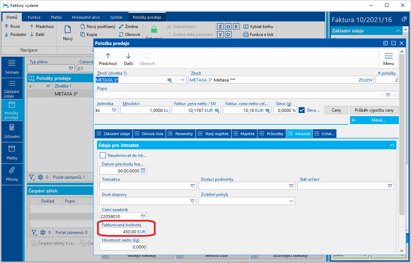Collapse the Údaje pro intrastat section
This screenshot has height=263, width=411.
[x=392, y=145]
